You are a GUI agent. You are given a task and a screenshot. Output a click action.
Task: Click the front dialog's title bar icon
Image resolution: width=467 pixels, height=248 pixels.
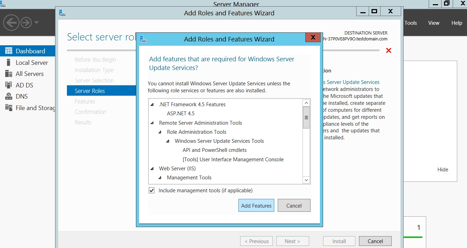tap(143, 39)
